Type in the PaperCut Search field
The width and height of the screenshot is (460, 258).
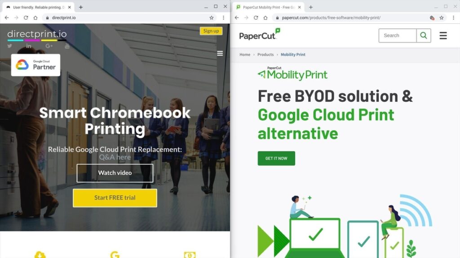(x=398, y=36)
